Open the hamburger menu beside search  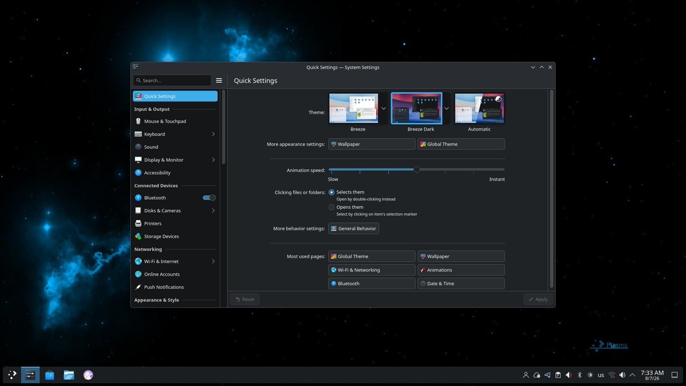[x=219, y=81]
